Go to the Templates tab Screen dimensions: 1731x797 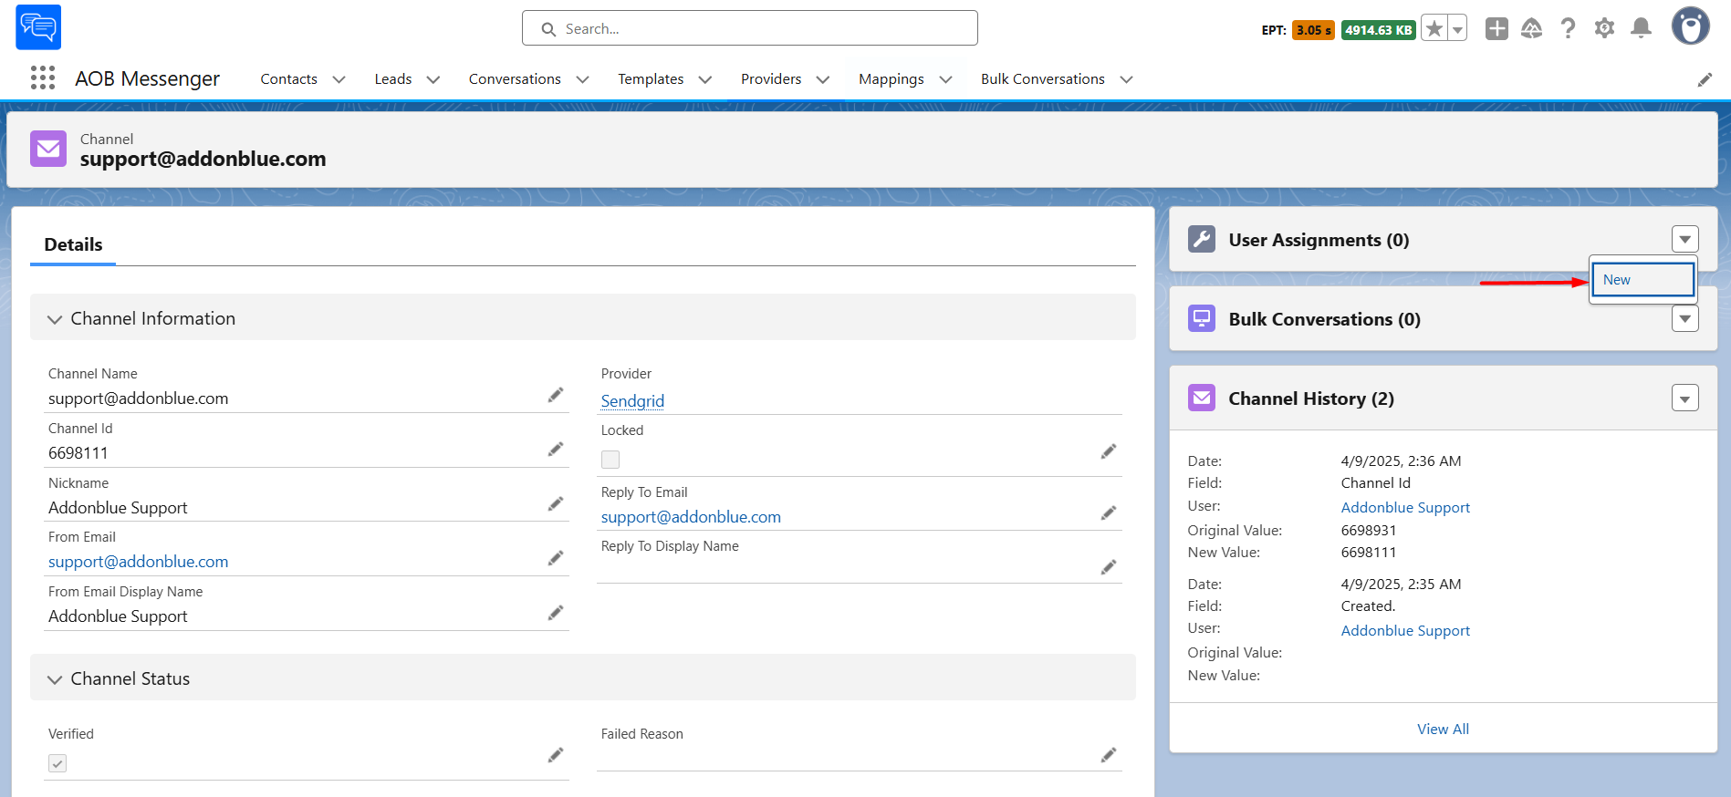(x=651, y=79)
